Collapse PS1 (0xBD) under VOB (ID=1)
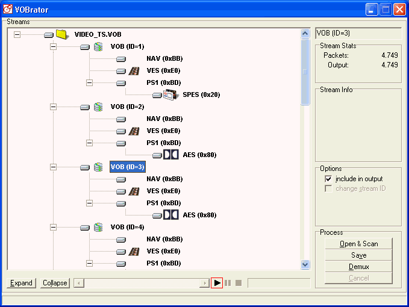 tap(90, 83)
